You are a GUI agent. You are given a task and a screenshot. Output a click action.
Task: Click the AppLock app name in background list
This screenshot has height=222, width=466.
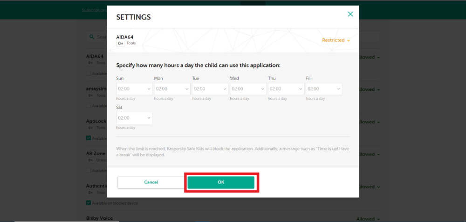pyautogui.click(x=96, y=121)
